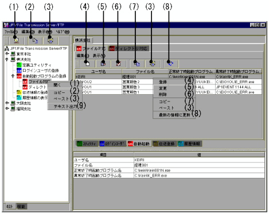
Task: Click the green 定義ユティリティ tree icon
Action: coord(19,65)
